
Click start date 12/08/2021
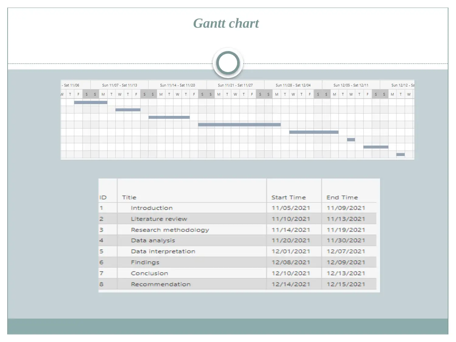(291, 262)
